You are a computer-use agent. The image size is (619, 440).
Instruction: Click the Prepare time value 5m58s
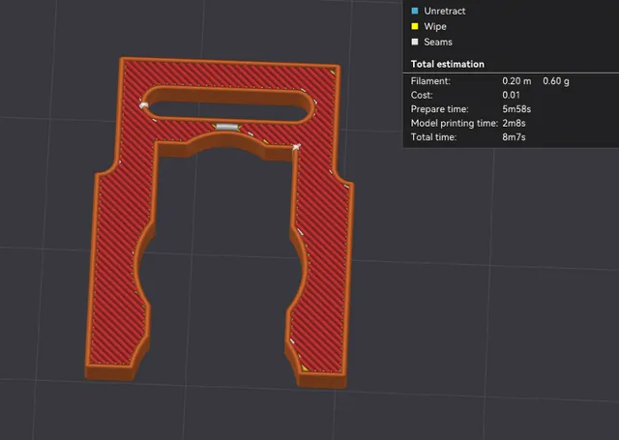pyautogui.click(x=516, y=109)
